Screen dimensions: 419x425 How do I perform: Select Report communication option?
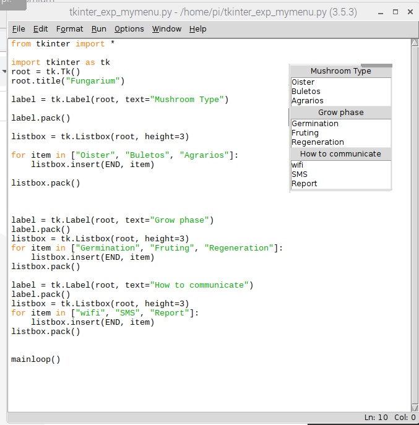[341, 184]
